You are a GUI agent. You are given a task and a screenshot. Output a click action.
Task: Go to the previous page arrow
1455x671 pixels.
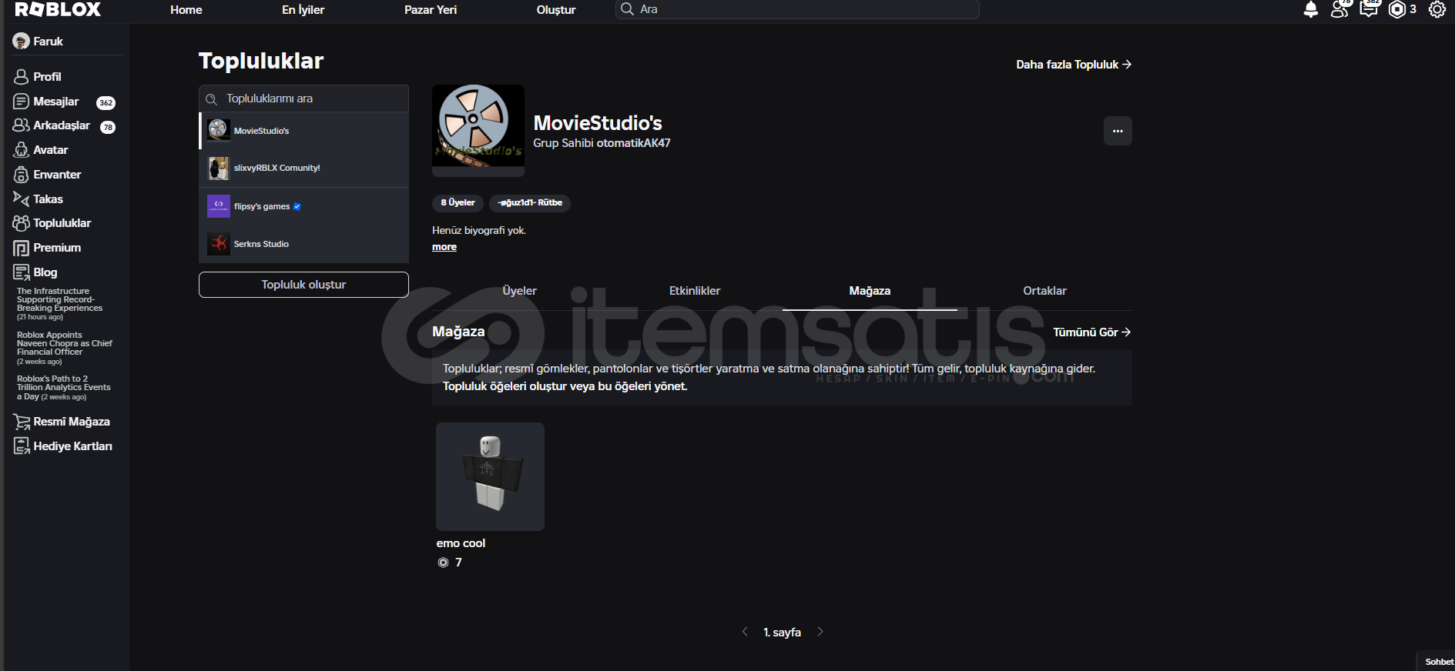tap(745, 632)
